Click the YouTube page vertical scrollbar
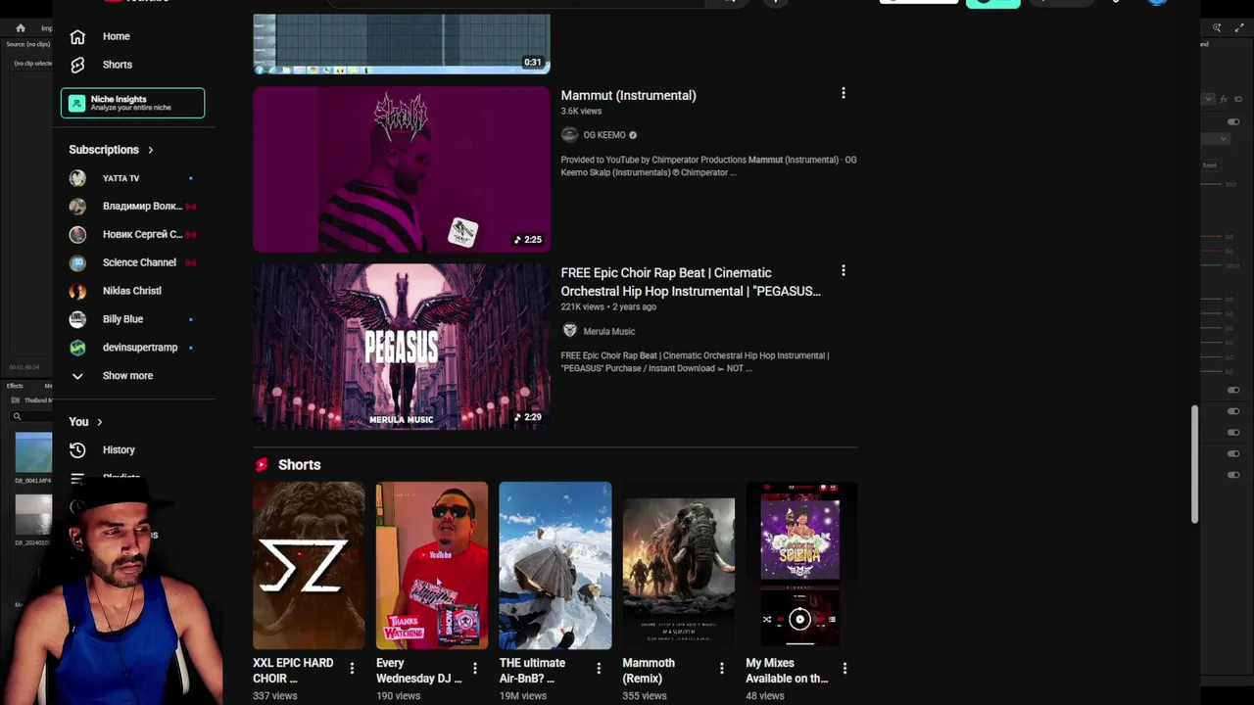This screenshot has width=1254, height=705. [x=1194, y=463]
